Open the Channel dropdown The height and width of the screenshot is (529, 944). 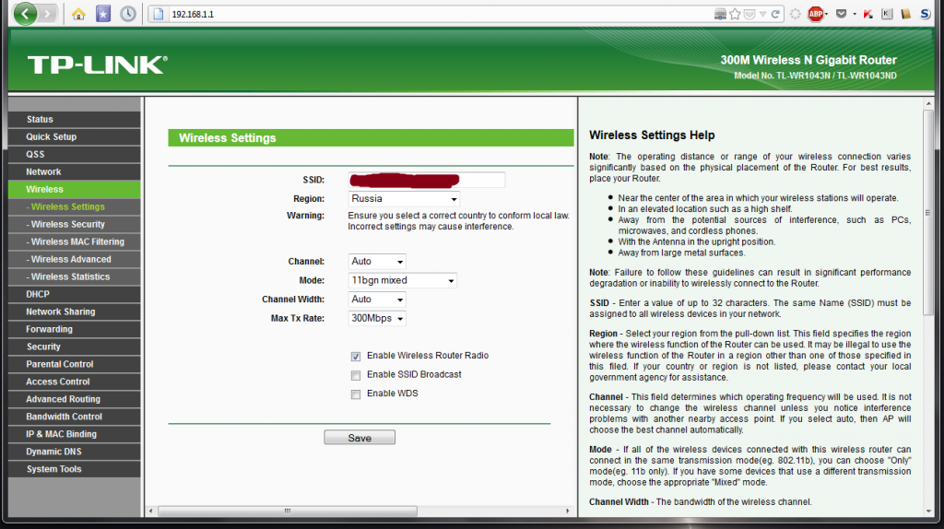377,261
